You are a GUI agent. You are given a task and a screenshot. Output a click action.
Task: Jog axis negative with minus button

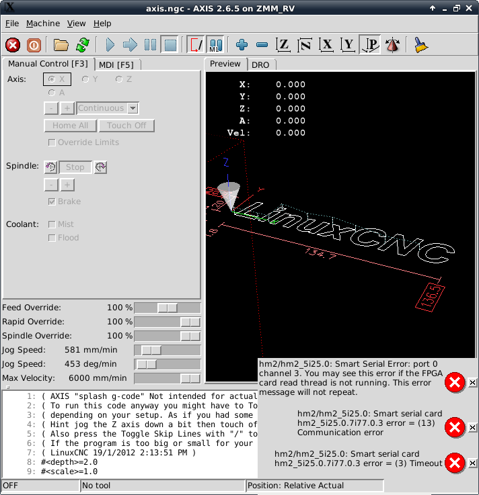51,108
